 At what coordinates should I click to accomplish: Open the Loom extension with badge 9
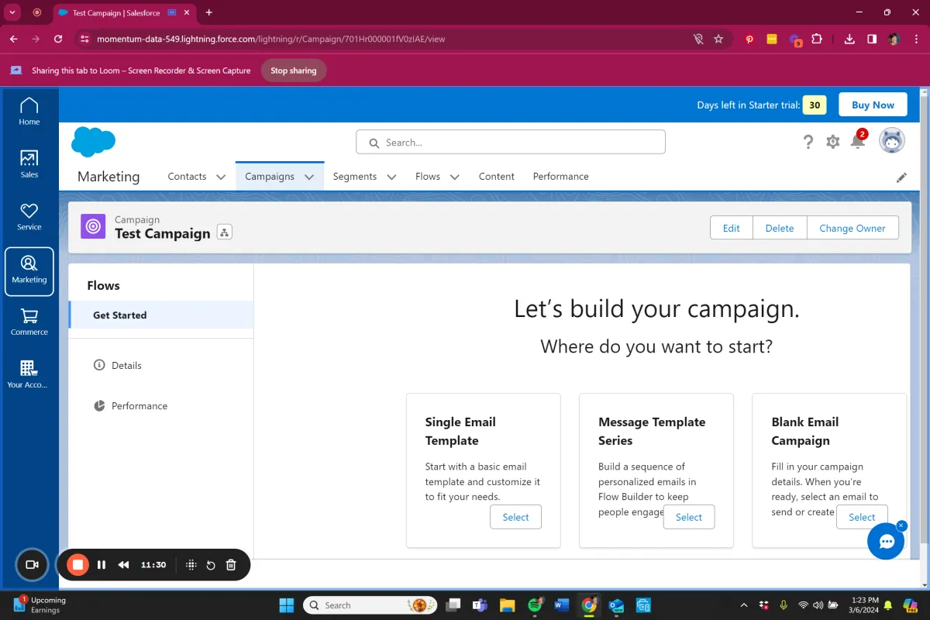[x=795, y=40]
